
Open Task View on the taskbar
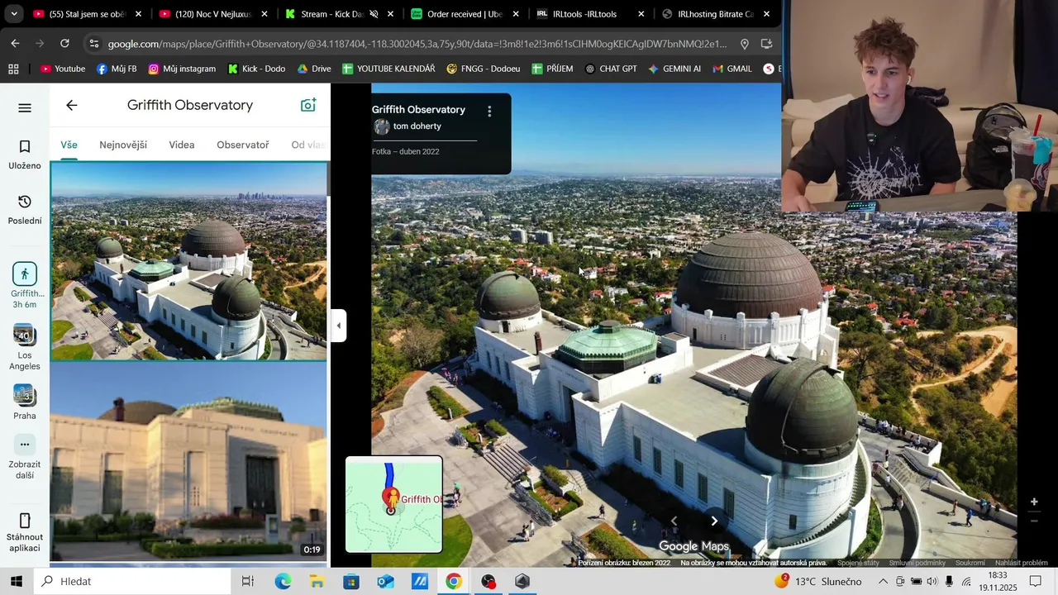coord(247,581)
